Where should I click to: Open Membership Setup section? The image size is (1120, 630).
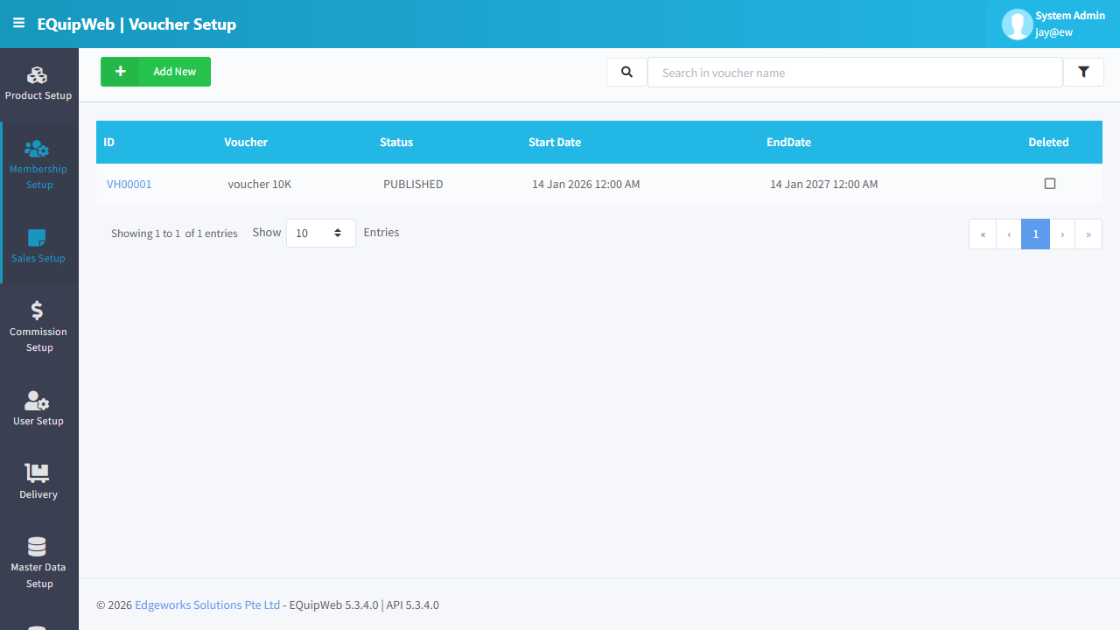coord(38,164)
